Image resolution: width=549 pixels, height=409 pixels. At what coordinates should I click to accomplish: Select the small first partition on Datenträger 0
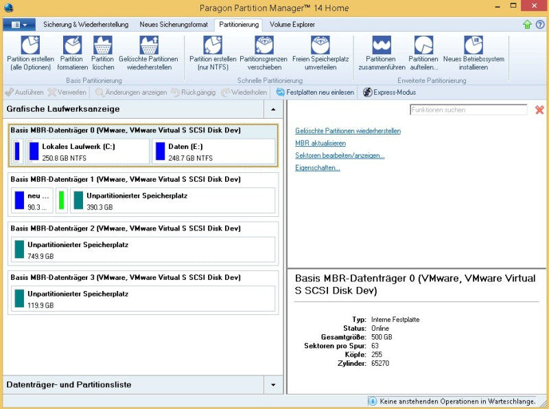coord(17,152)
